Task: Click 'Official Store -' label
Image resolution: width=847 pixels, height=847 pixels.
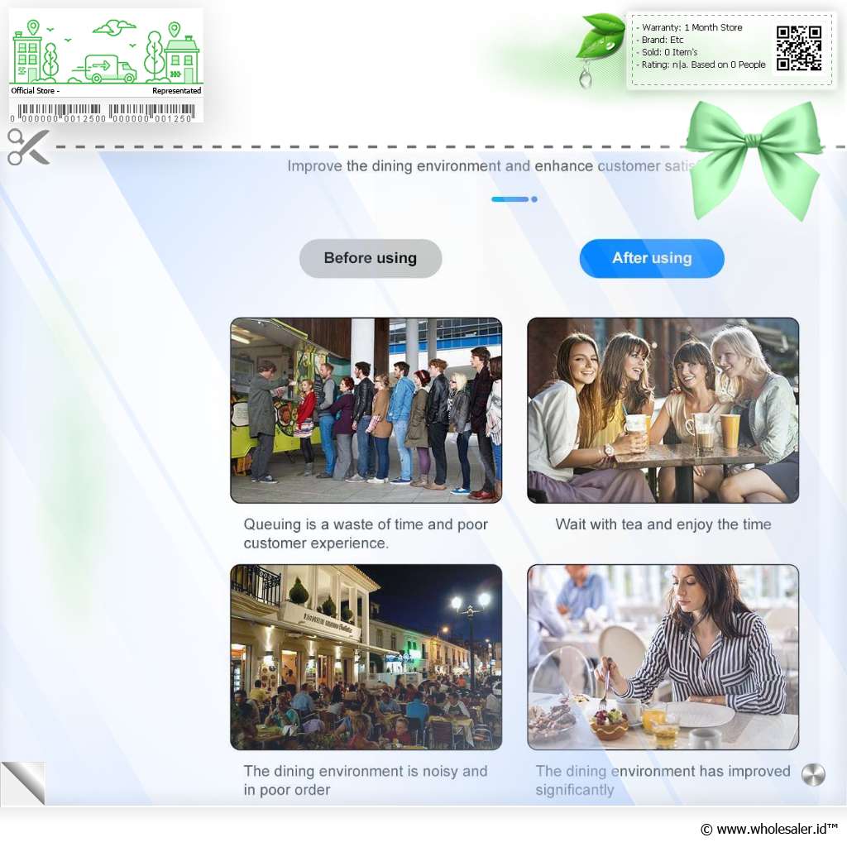Action: [x=35, y=91]
